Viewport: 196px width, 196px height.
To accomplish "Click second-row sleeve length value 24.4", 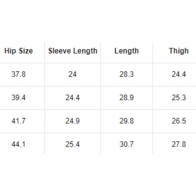I will coord(73,98).
